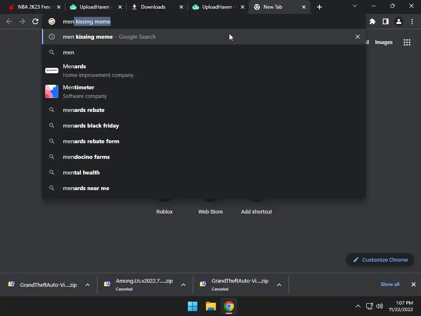Select 'menards rebate' suggestion
Viewport: 421px width, 316px height.
(204, 110)
